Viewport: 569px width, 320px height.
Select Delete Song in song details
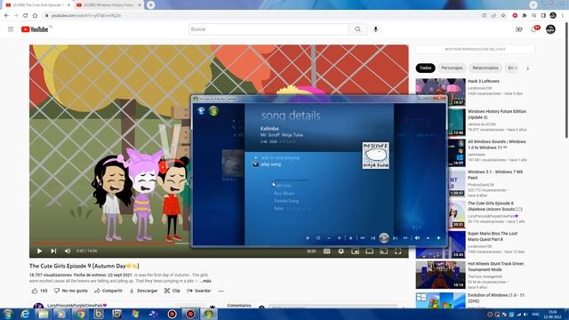click(286, 201)
